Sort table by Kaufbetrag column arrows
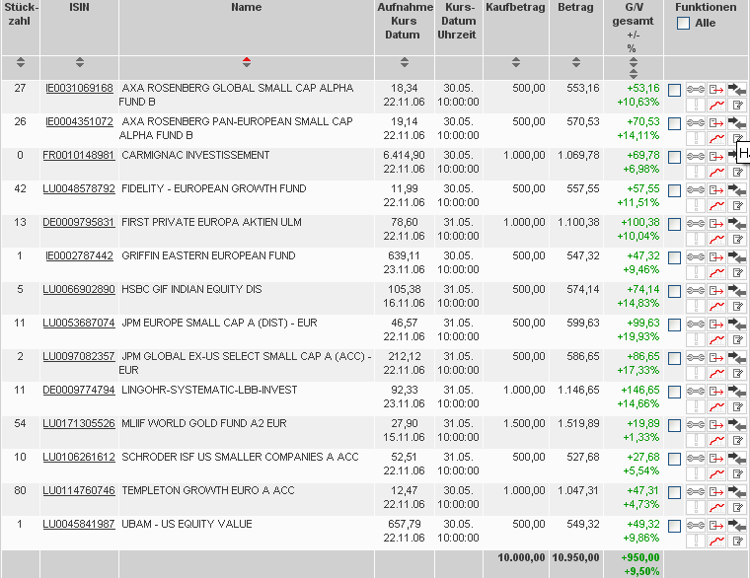 click(x=515, y=62)
